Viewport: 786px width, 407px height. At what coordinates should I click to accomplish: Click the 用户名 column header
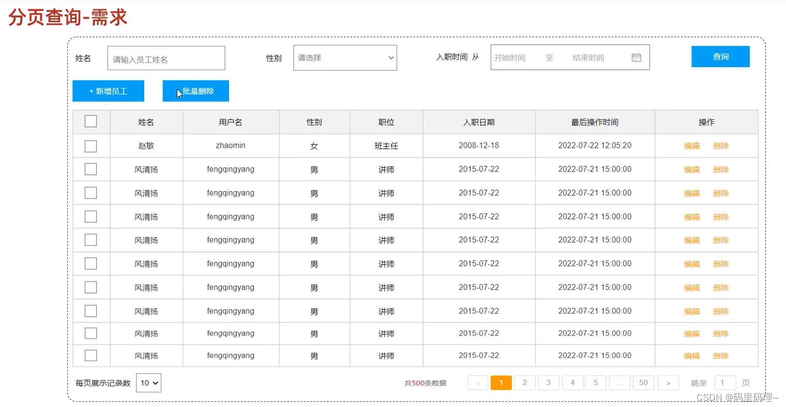231,122
